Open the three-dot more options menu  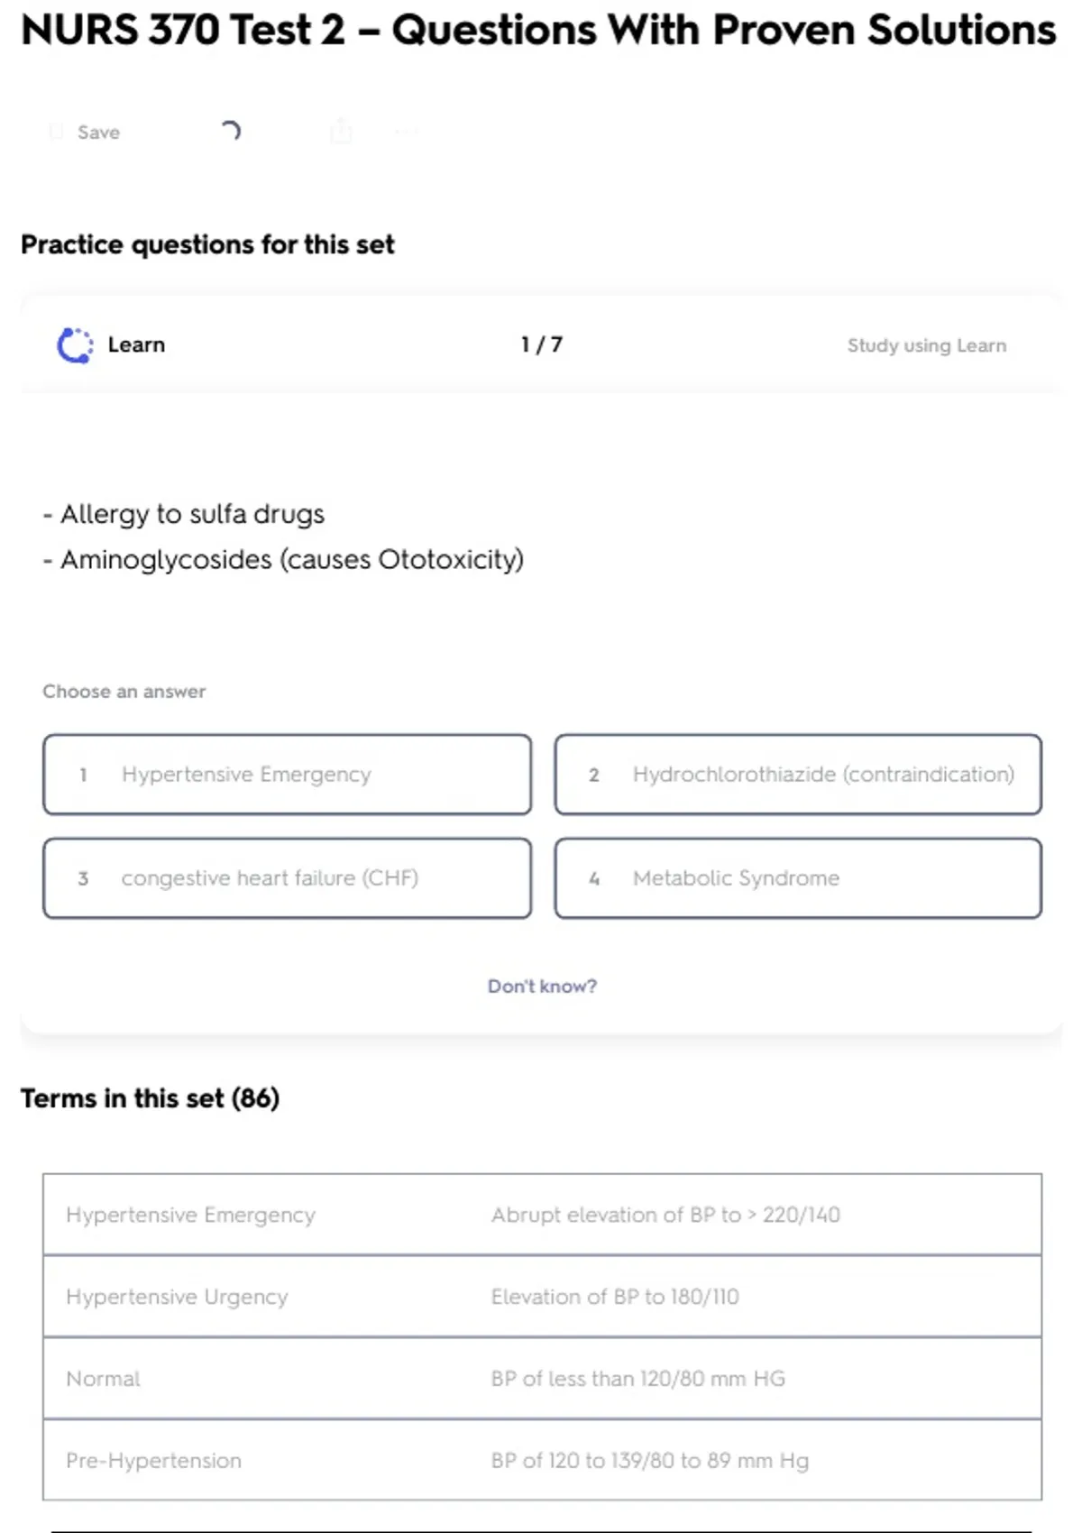[406, 133]
